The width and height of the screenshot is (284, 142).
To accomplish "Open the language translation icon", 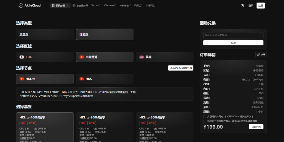I will [x=243, y=6].
